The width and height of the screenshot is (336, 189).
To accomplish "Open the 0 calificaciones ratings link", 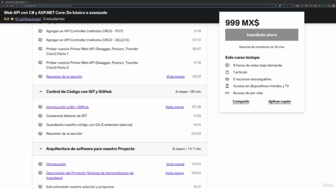I will click(x=28, y=19).
